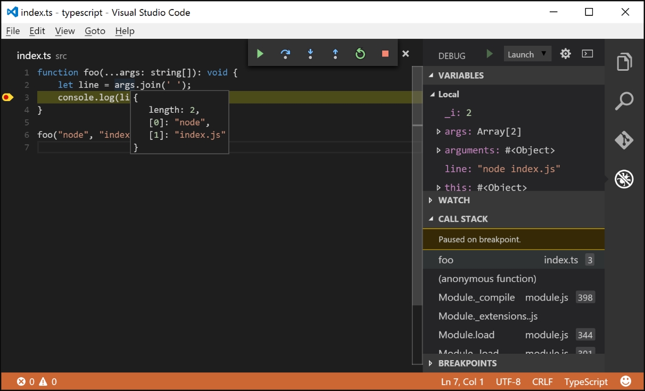The width and height of the screenshot is (645, 391).
Task: Click the Paused on breakpoint message
Action: pos(514,239)
